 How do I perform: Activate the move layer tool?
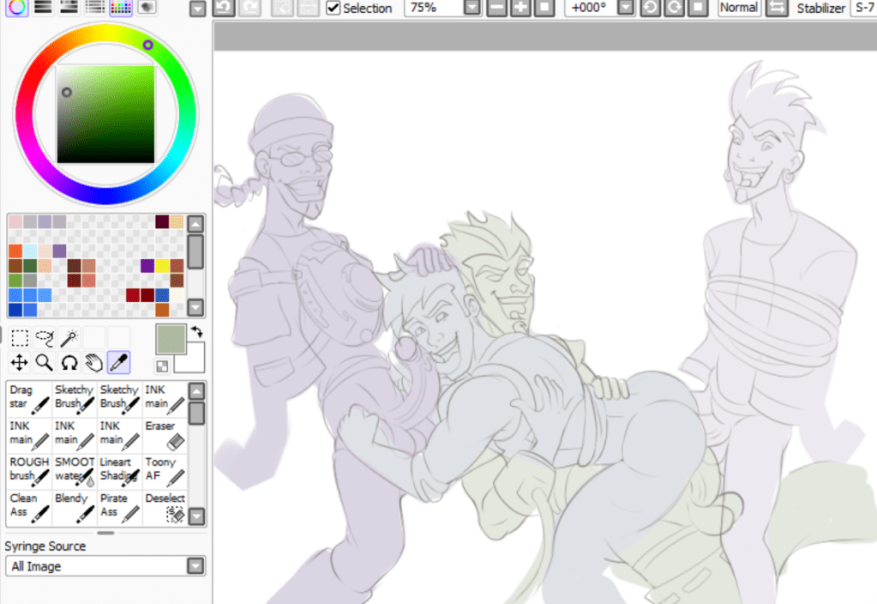[x=19, y=363]
